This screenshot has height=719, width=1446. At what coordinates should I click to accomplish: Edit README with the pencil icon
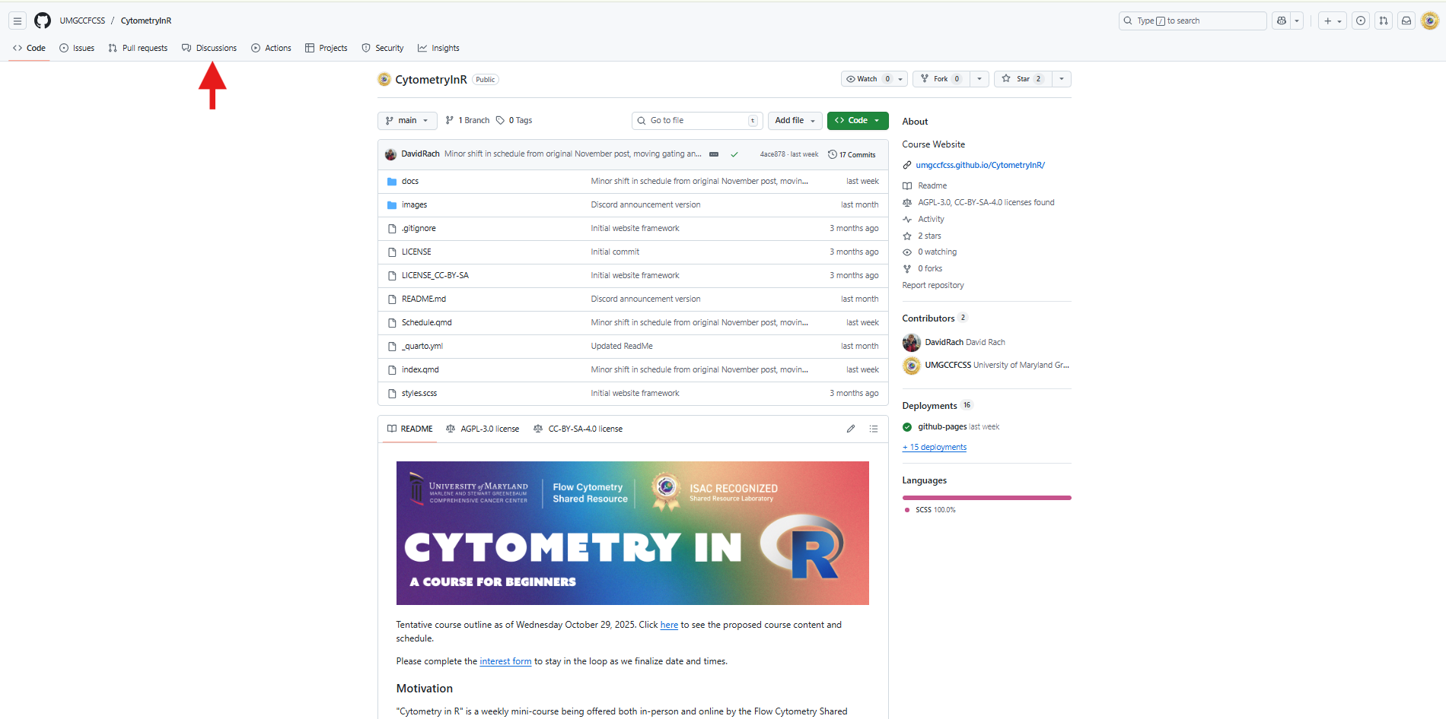point(851,429)
